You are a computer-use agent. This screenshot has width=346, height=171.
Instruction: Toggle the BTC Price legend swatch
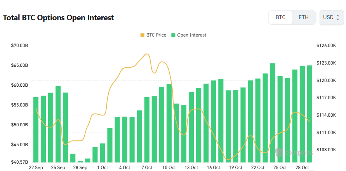(142, 35)
